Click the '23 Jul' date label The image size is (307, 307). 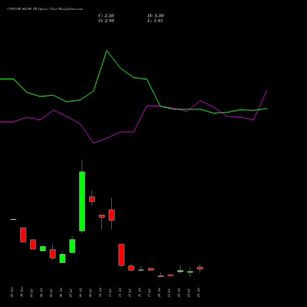(x=188, y=292)
